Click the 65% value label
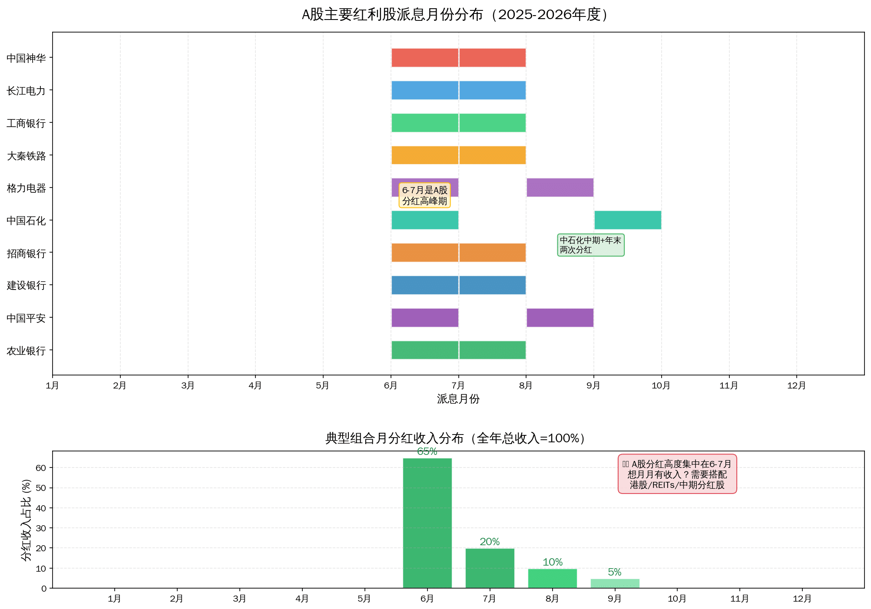This screenshot has width=871, height=609. click(427, 452)
